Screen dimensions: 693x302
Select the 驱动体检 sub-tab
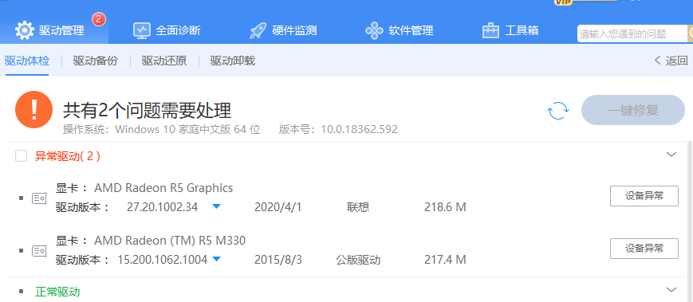pyautogui.click(x=27, y=61)
